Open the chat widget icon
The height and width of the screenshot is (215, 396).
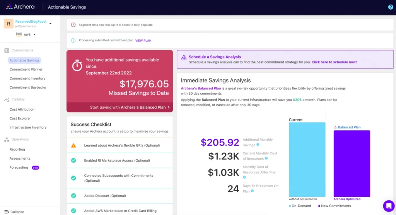[x=389, y=206]
